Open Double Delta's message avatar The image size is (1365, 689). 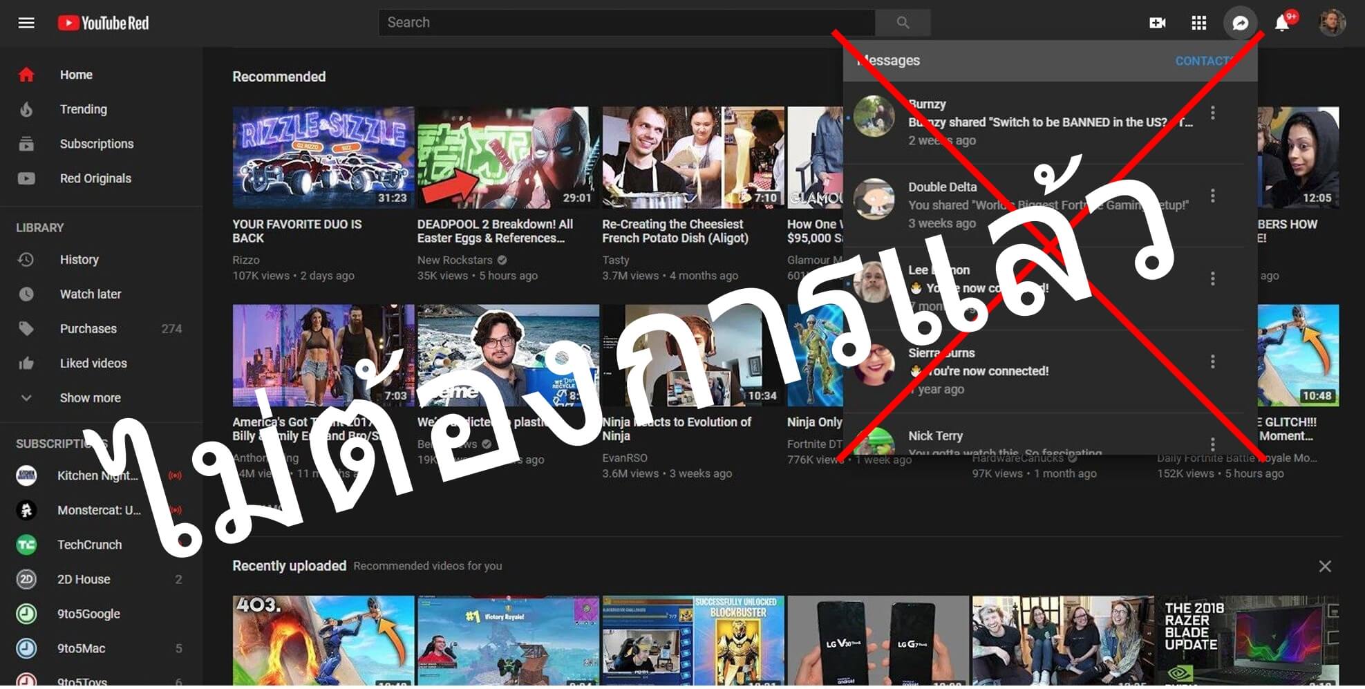coord(874,199)
